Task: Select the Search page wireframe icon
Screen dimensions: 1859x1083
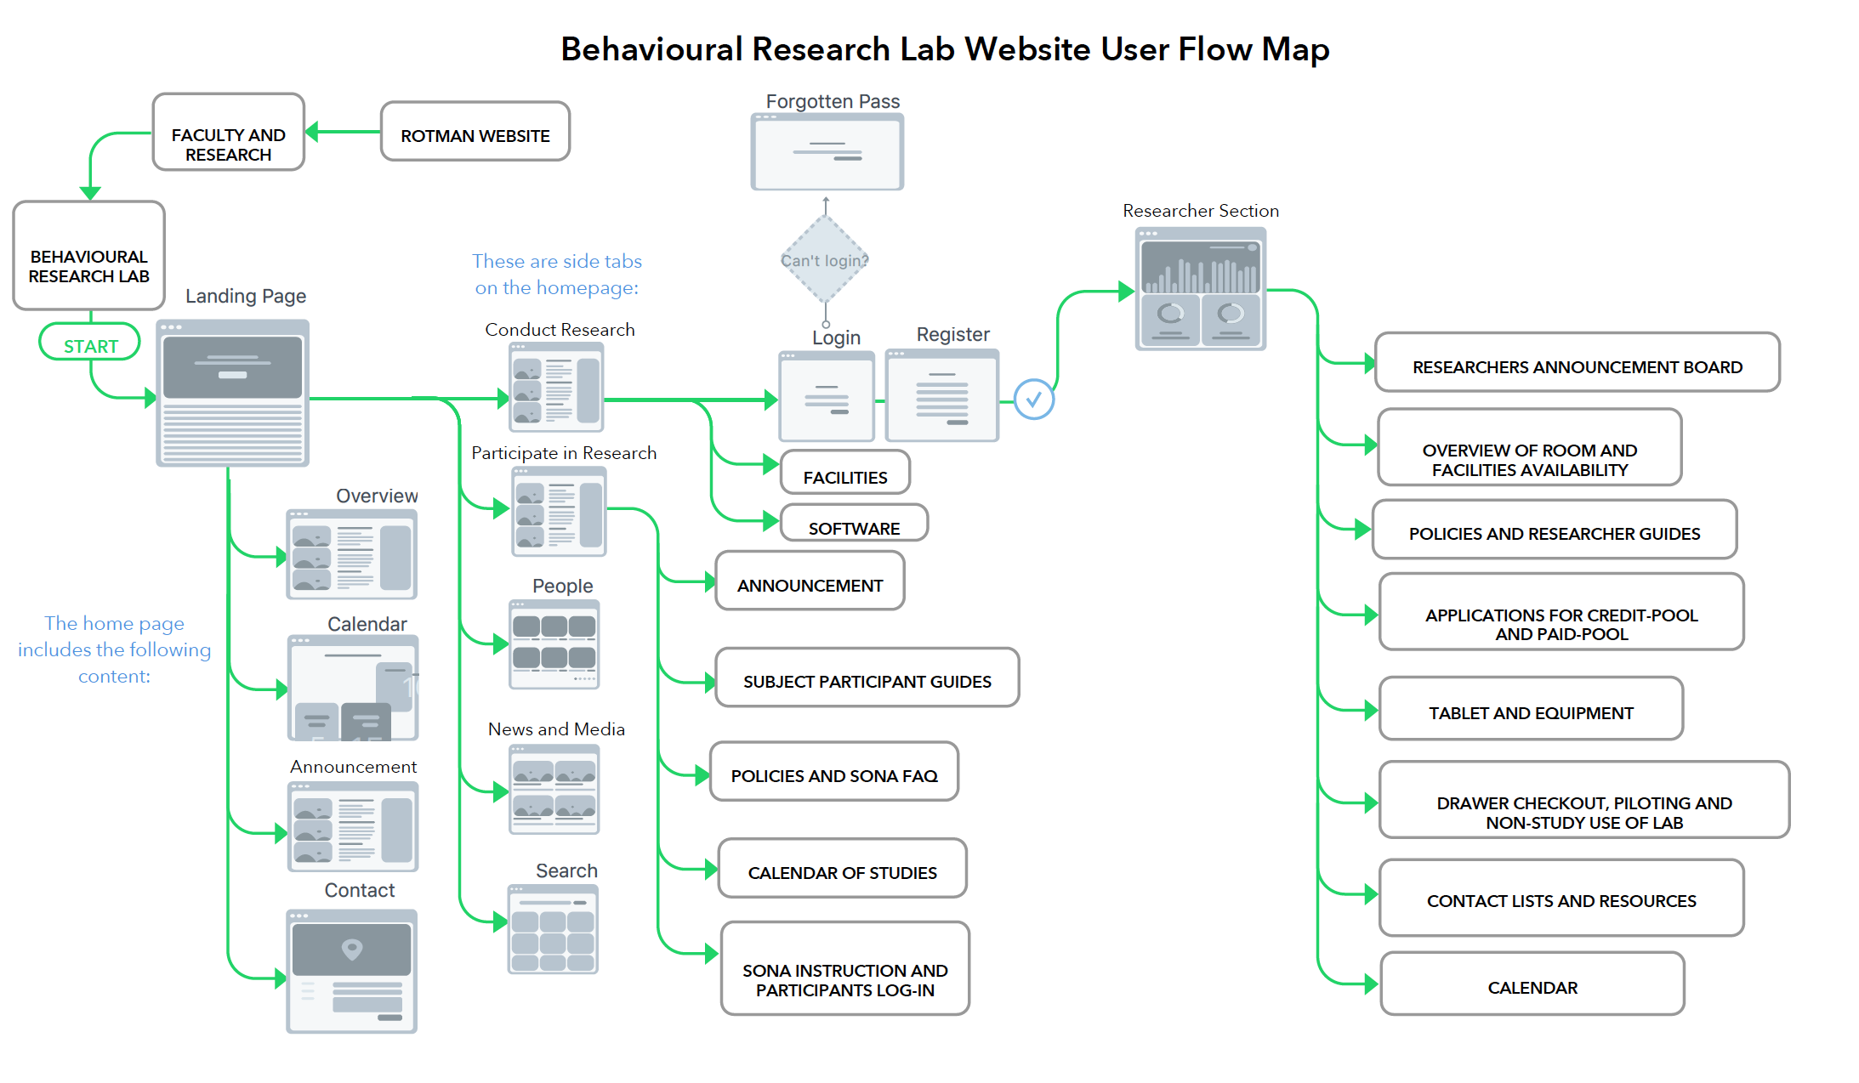Action: point(553,929)
